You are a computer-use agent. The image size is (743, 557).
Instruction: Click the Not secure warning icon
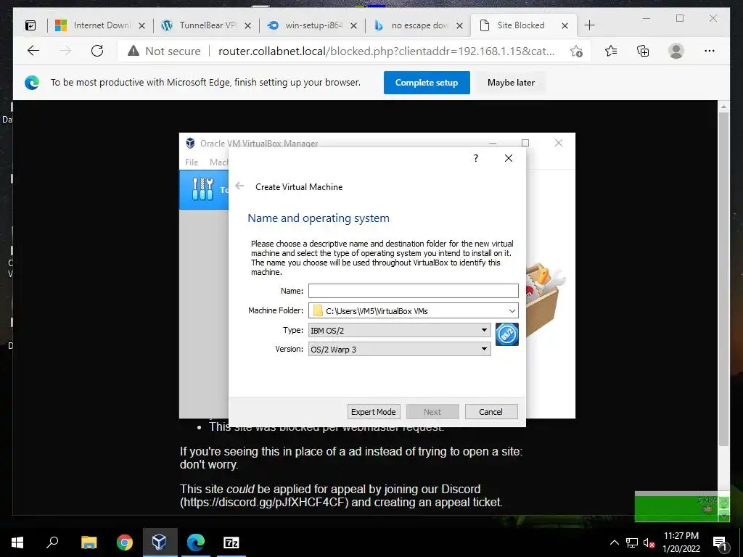point(134,51)
